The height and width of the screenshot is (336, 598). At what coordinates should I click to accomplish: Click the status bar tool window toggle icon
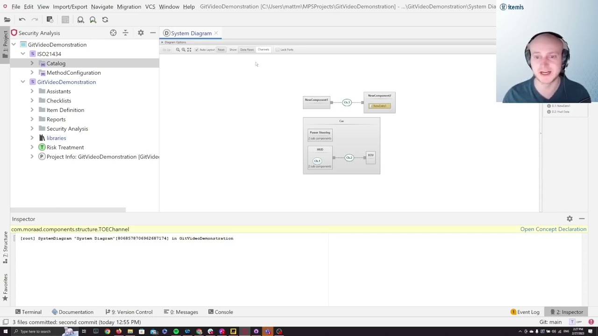5,322
